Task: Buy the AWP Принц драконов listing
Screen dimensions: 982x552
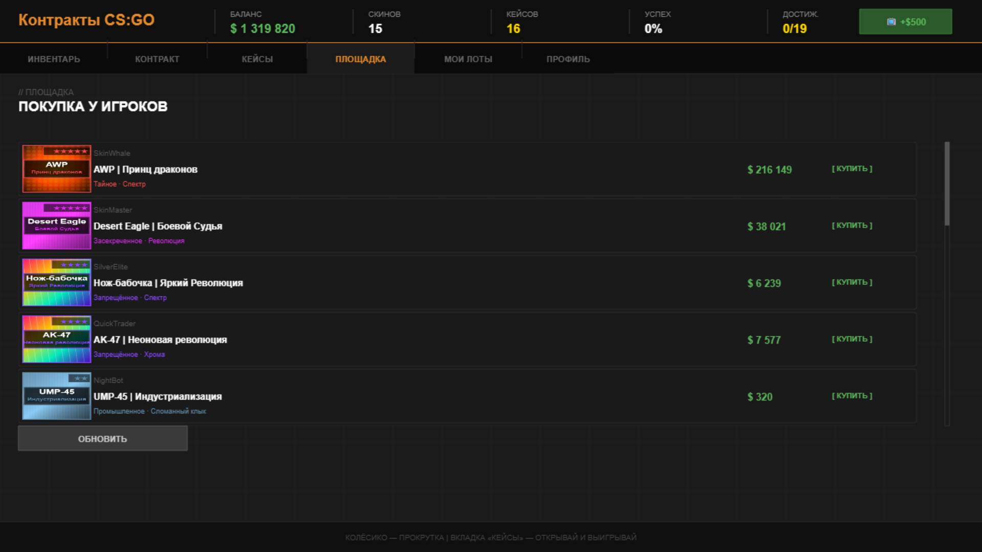Action: 852,169
